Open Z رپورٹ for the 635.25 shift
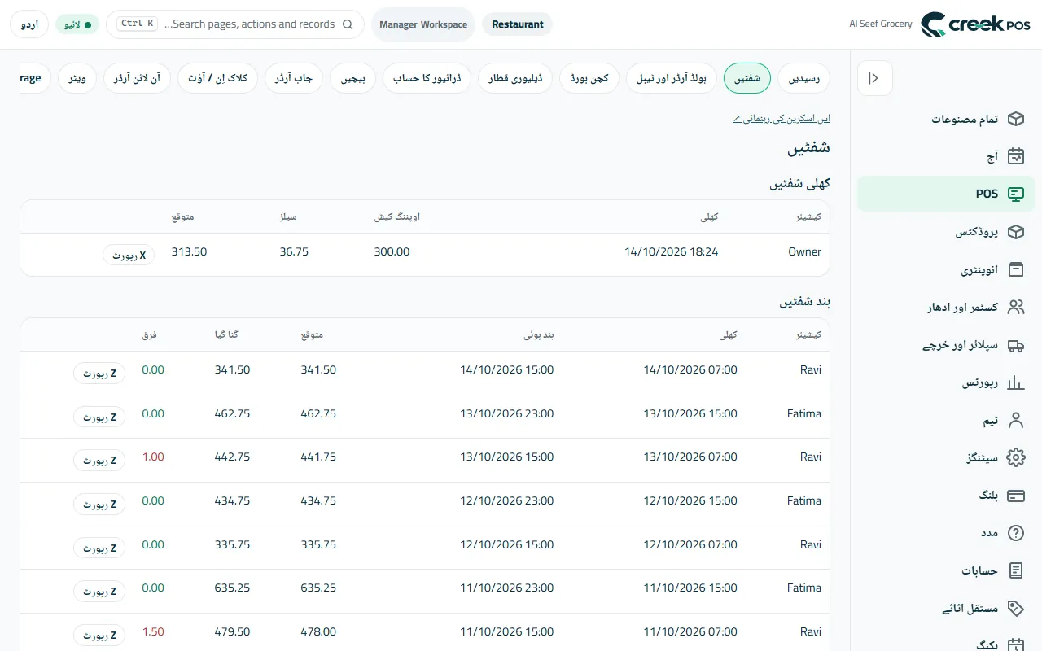1042x651 pixels. pyautogui.click(x=99, y=591)
